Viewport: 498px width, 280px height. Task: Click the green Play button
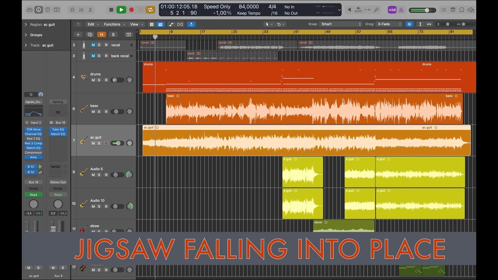(x=121, y=10)
